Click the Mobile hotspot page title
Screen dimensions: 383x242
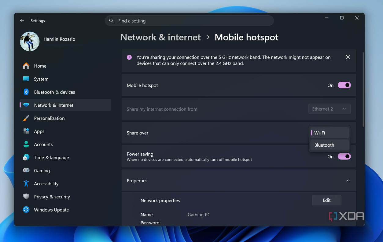[x=247, y=37]
